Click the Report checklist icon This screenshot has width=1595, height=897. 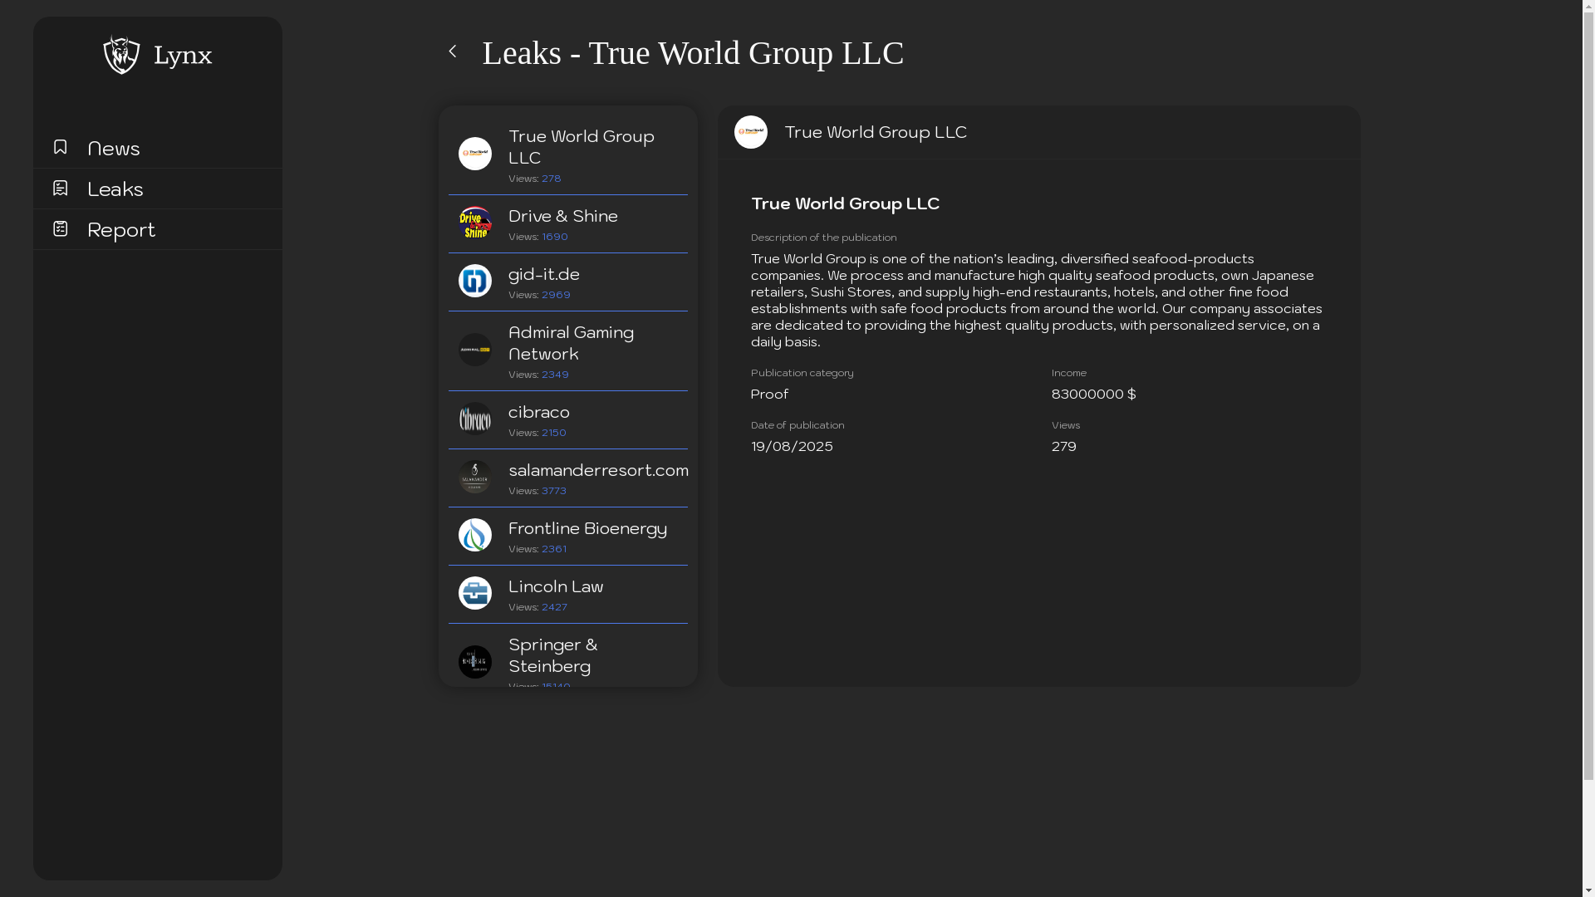coord(60,228)
